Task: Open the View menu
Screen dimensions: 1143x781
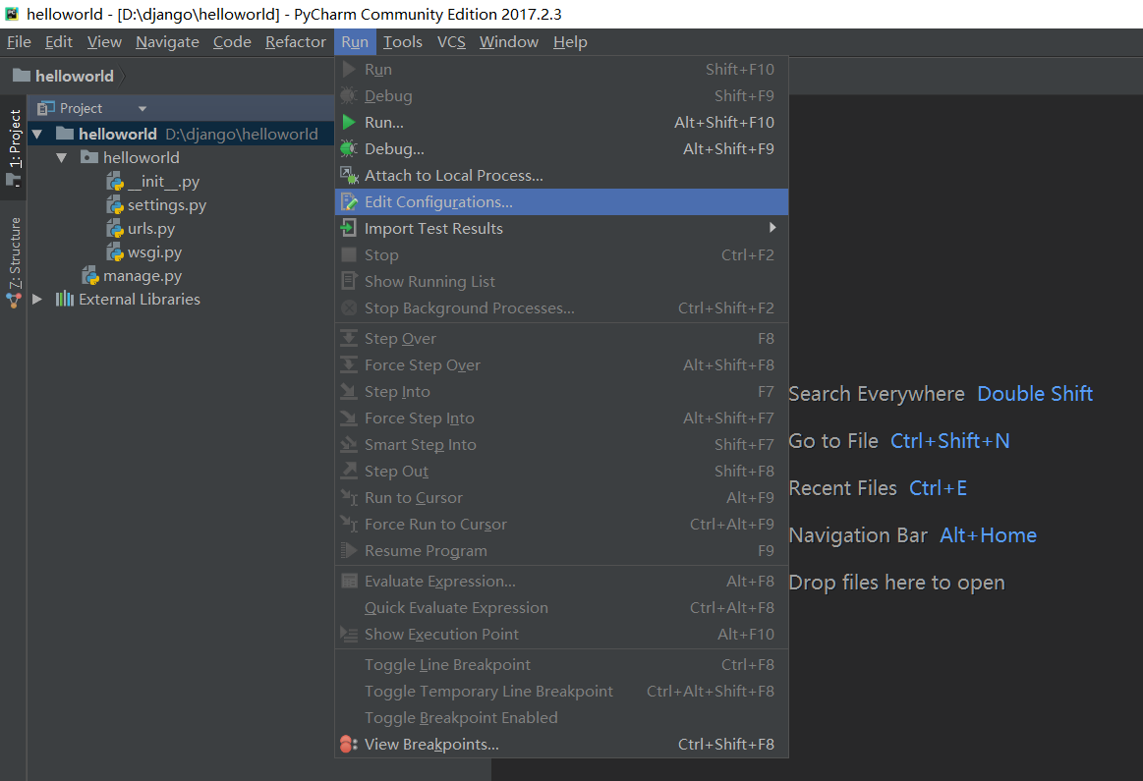Action: point(104,42)
